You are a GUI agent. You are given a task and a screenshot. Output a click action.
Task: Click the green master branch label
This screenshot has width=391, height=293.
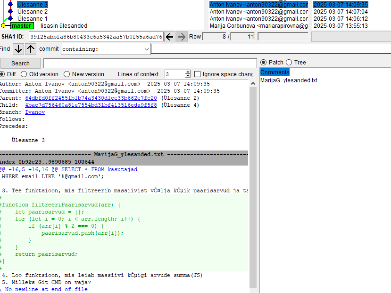(22, 26)
